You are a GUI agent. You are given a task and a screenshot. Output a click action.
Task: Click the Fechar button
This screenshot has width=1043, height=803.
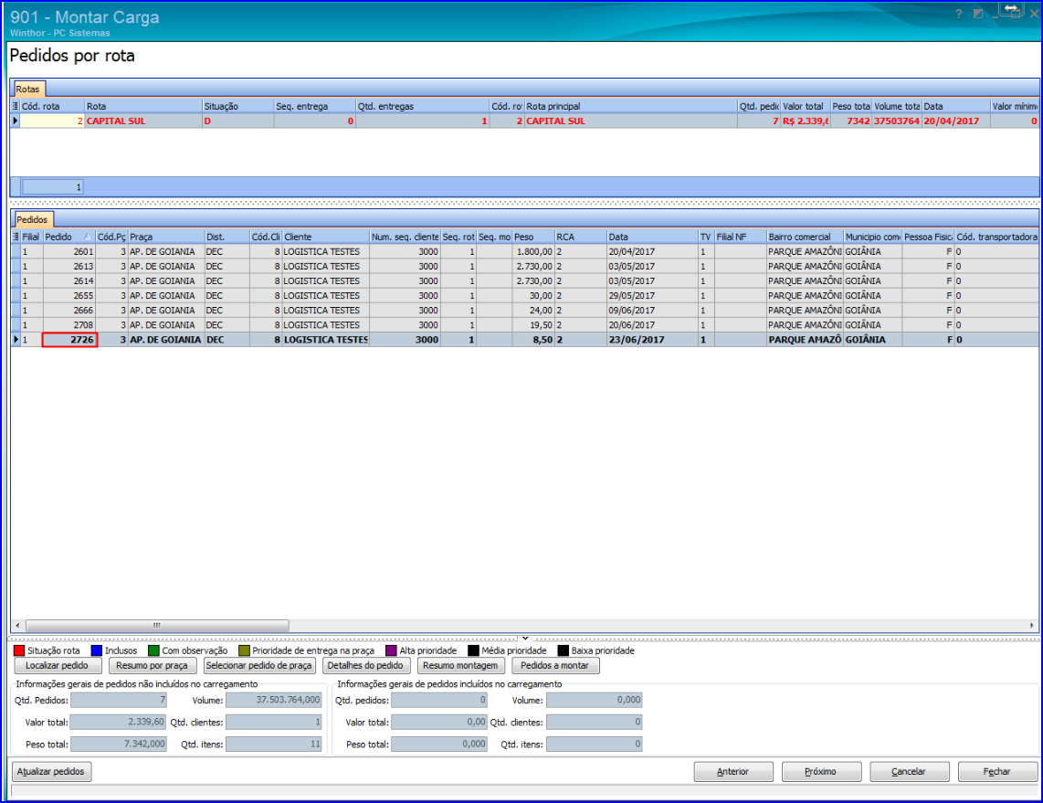[997, 772]
